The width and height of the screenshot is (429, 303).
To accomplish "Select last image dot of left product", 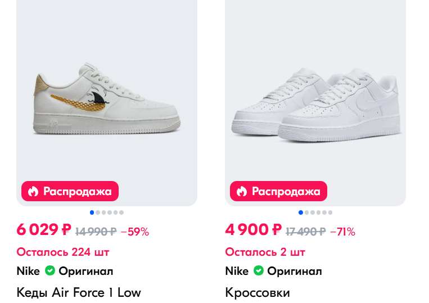I will 121,212.
